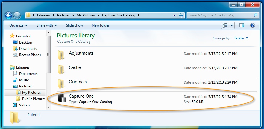
Task: Click the 4 items status text
Action: [x=34, y=115]
